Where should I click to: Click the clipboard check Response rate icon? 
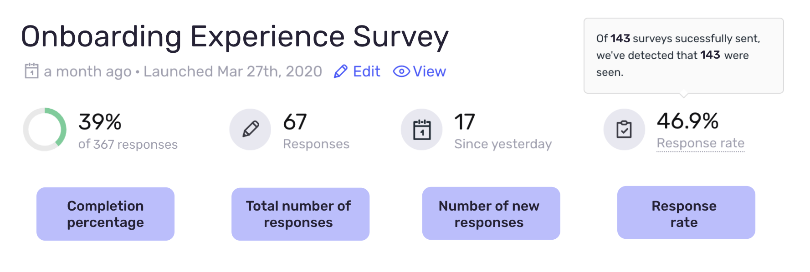point(624,129)
